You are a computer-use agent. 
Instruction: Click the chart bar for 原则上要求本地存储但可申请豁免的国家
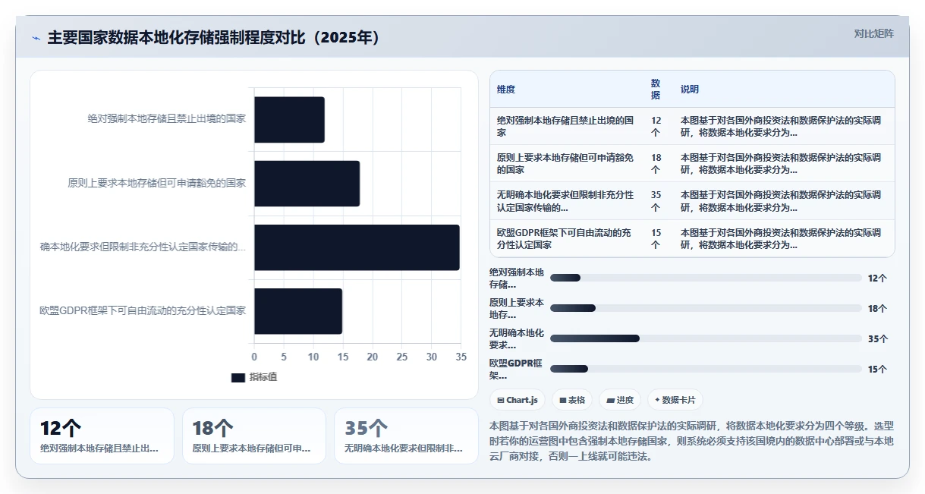[307, 184]
